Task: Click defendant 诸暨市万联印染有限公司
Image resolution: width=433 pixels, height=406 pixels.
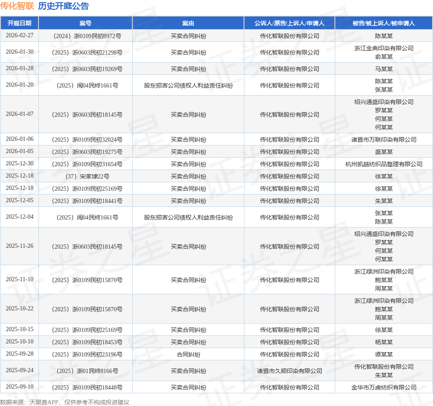Action: pos(384,140)
